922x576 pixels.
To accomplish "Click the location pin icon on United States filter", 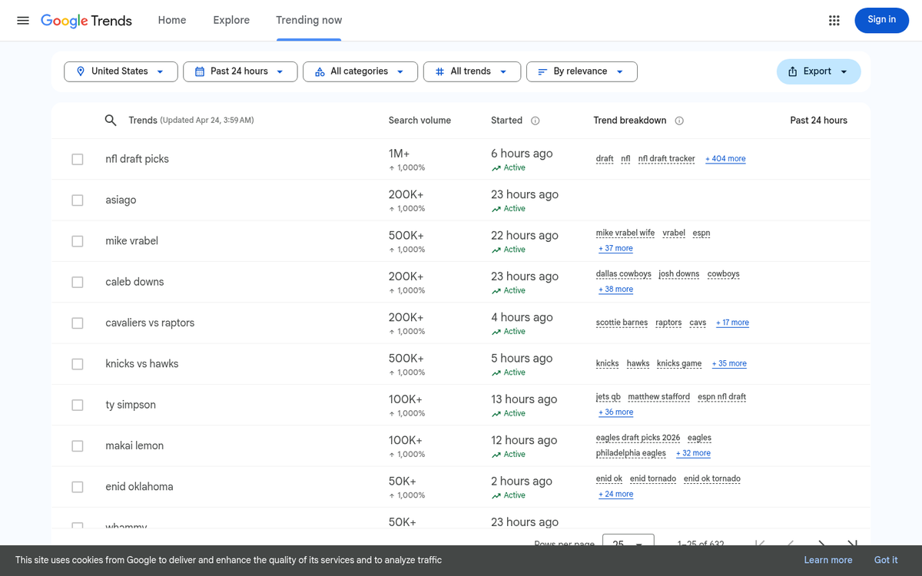I will click(x=81, y=71).
